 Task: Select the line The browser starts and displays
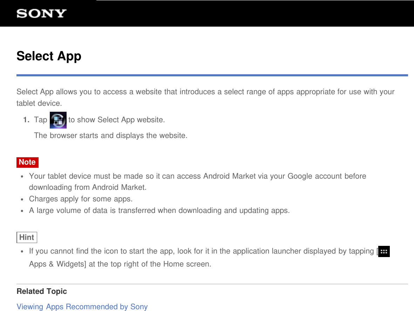[111, 135]
